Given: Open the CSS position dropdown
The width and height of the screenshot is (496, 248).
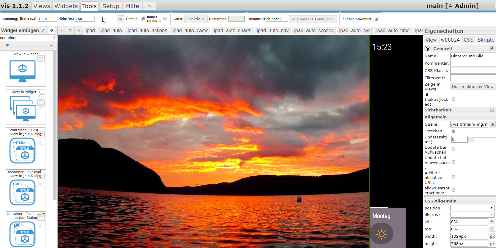Looking at the screenshot, I should click(472, 208).
